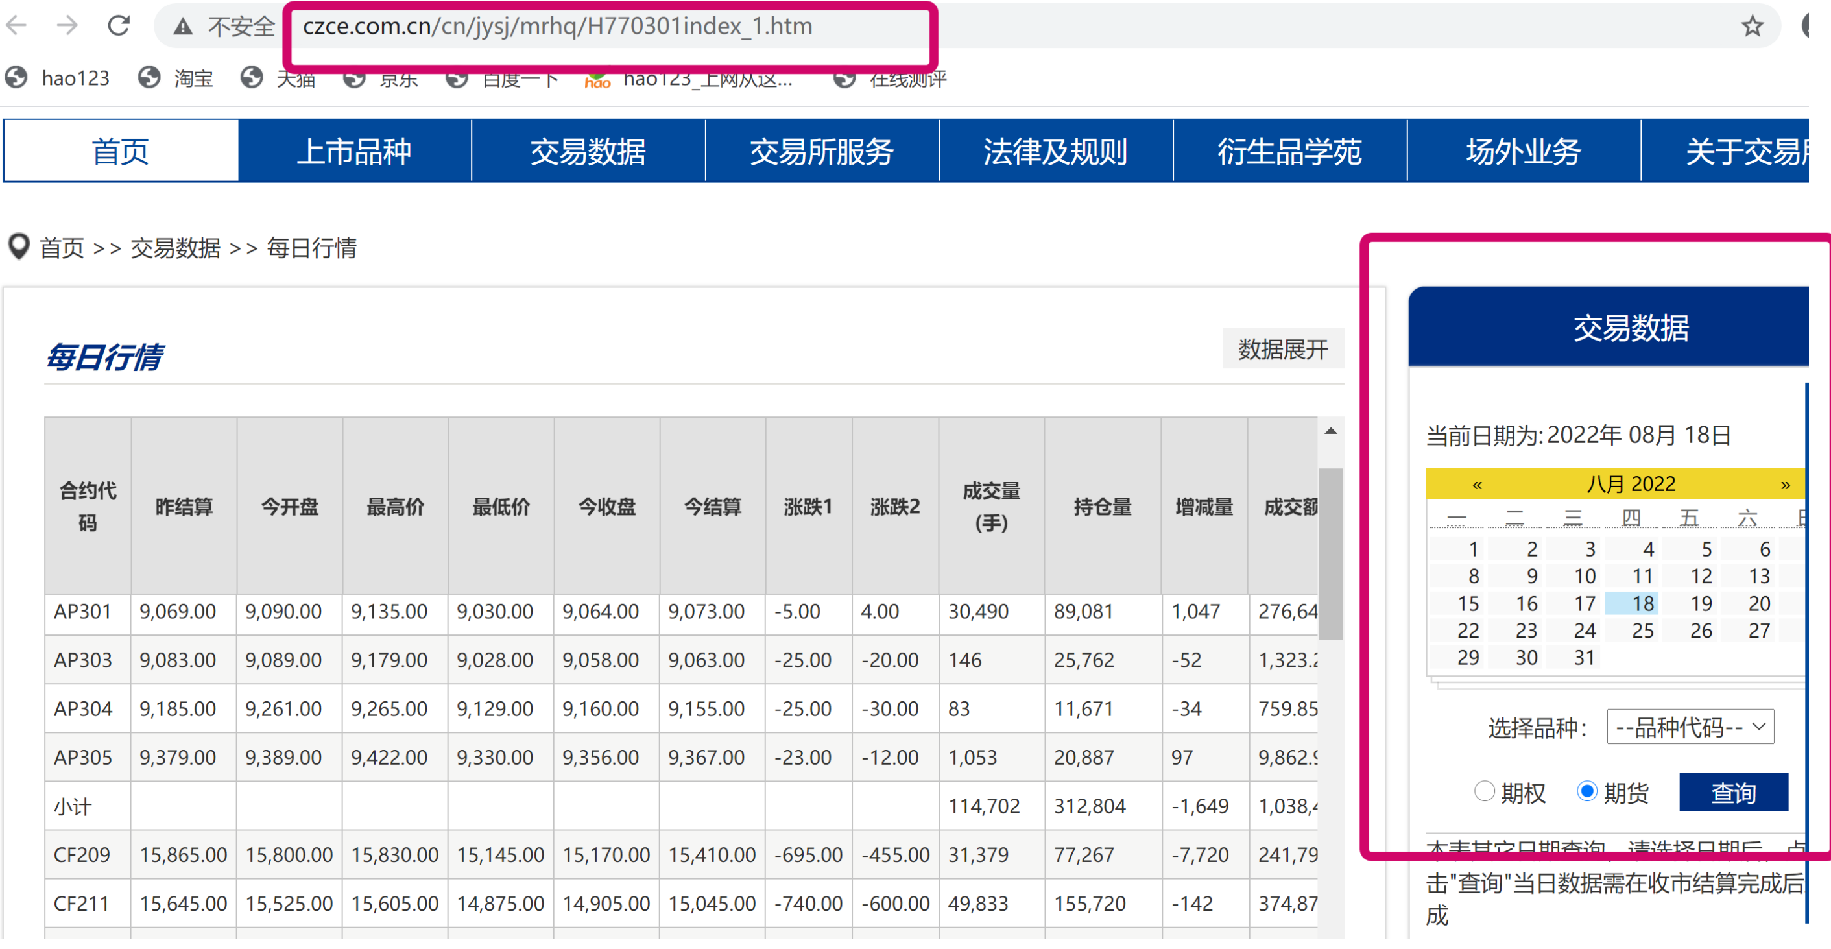The height and width of the screenshot is (949, 1831).
Task: Go to next month in calendar
Action: (x=1784, y=485)
